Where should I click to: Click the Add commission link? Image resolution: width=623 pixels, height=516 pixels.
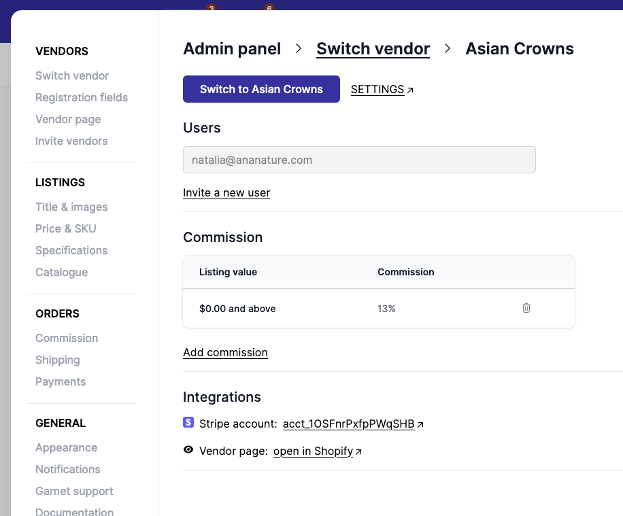(x=225, y=353)
